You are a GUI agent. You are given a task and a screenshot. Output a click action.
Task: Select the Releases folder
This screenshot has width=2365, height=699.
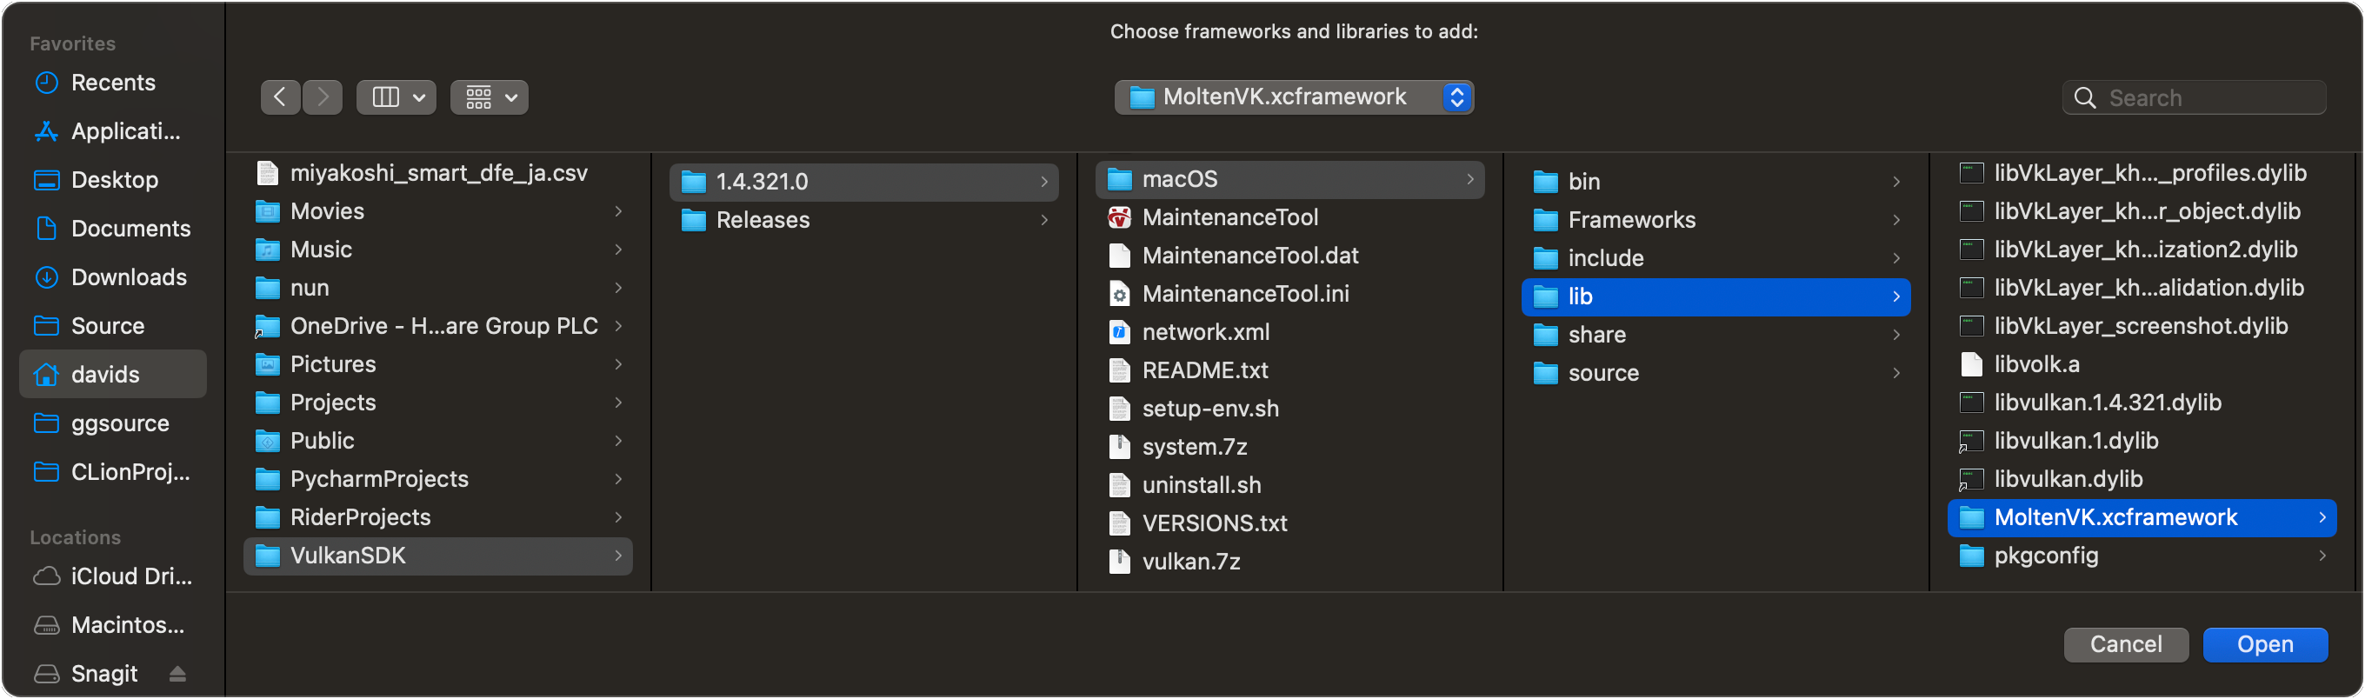pos(762,221)
